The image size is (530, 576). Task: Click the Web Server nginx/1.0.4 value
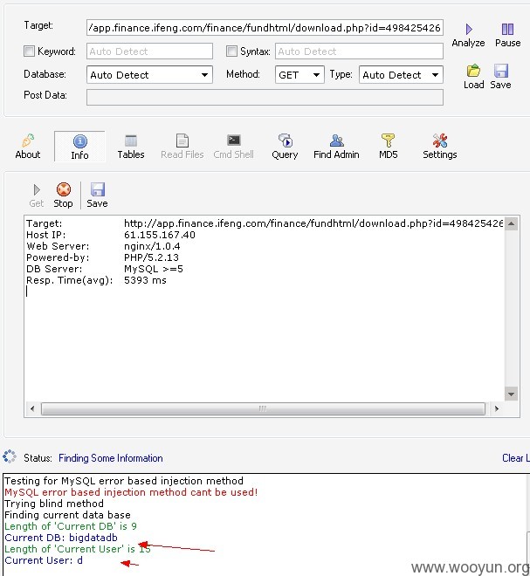pyautogui.click(x=152, y=246)
